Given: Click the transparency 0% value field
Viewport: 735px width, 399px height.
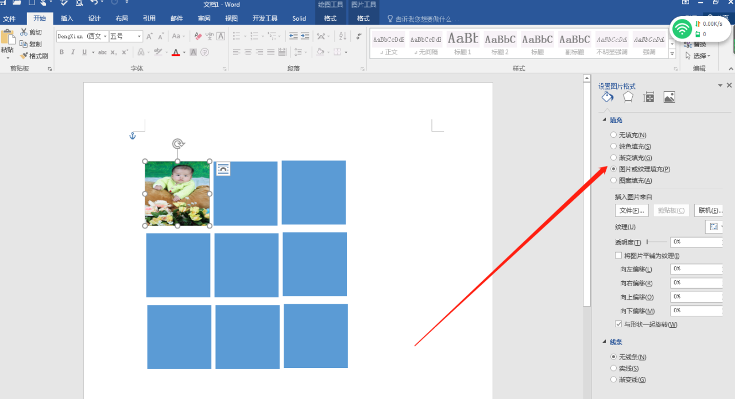Looking at the screenshot, I should [697, 242].
